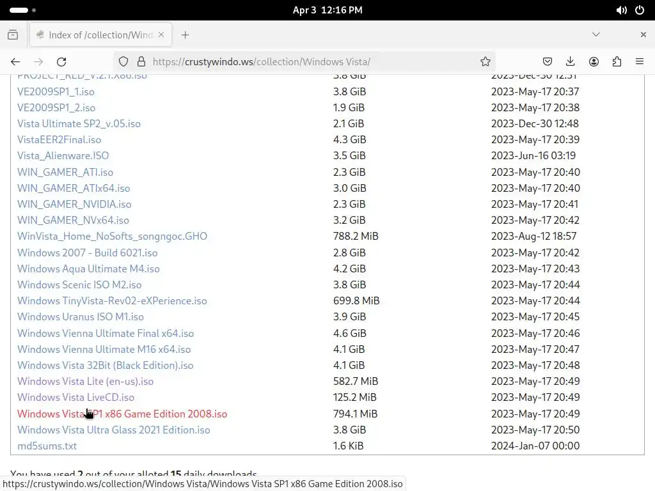
Task: Open WinVista_Home_NoSofts_songngoc.GHO link
Action: [x=112, y=236]
